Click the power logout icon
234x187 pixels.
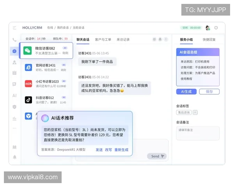click(216, 28)
